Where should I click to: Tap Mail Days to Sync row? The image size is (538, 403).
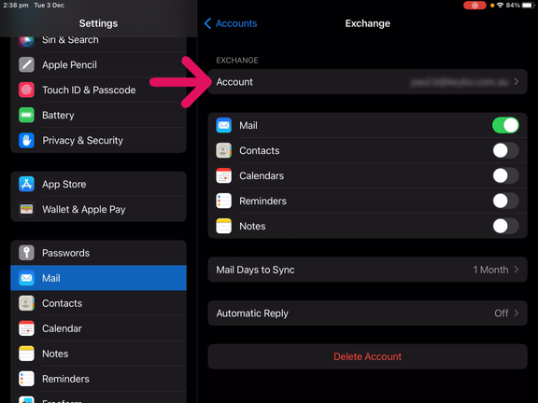(x=367, y=270)
